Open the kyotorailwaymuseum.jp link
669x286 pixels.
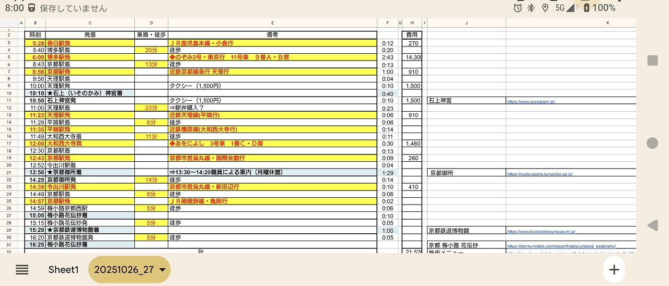(x=540, y=231)
